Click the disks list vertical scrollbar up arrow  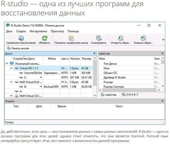pos(95,58)
